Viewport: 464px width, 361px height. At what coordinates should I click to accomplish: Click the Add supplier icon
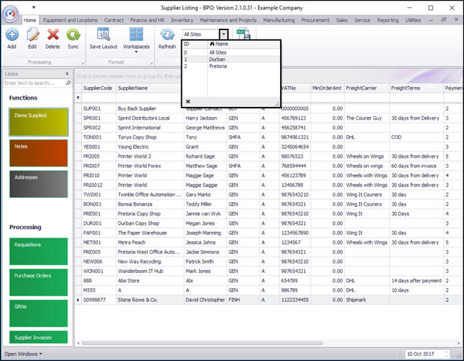[12, 35]
